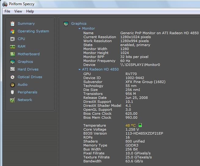Image resolution: width=200 pixels, height=166 pixels.
Task: Click the Piriform Speccy window title
Action: coord(22,4)
